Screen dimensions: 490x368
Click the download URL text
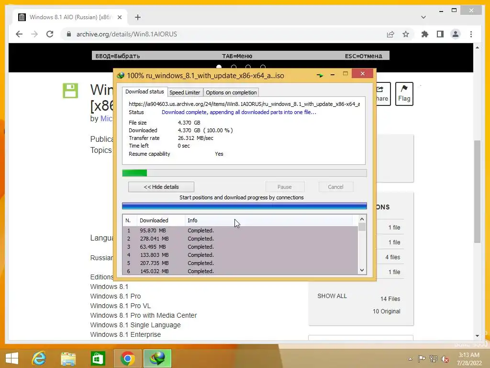[x=244, y=104]
